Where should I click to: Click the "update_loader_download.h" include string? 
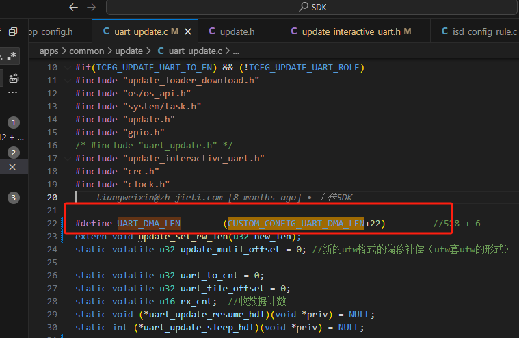(191, 81)
